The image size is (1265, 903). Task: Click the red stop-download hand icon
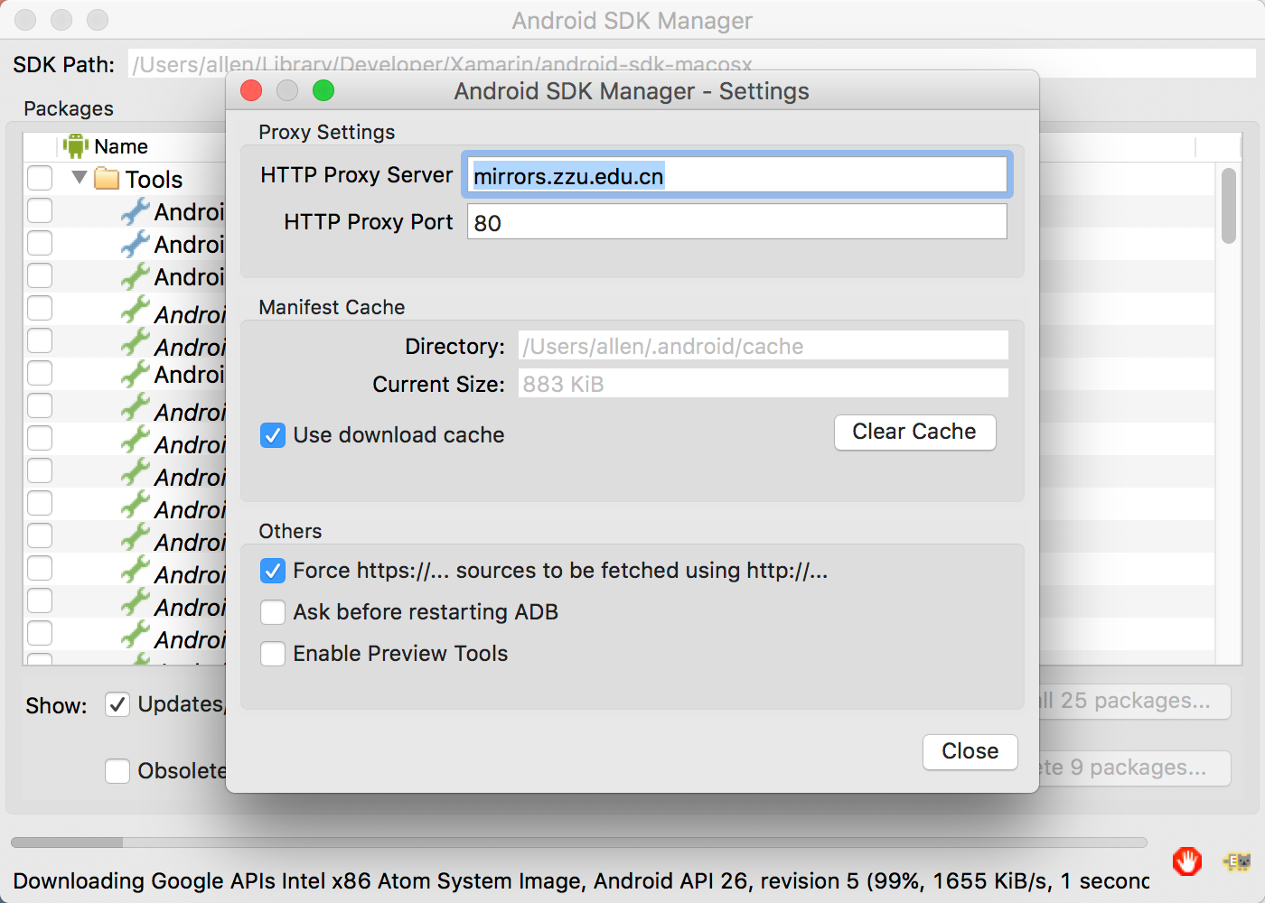1187,861
